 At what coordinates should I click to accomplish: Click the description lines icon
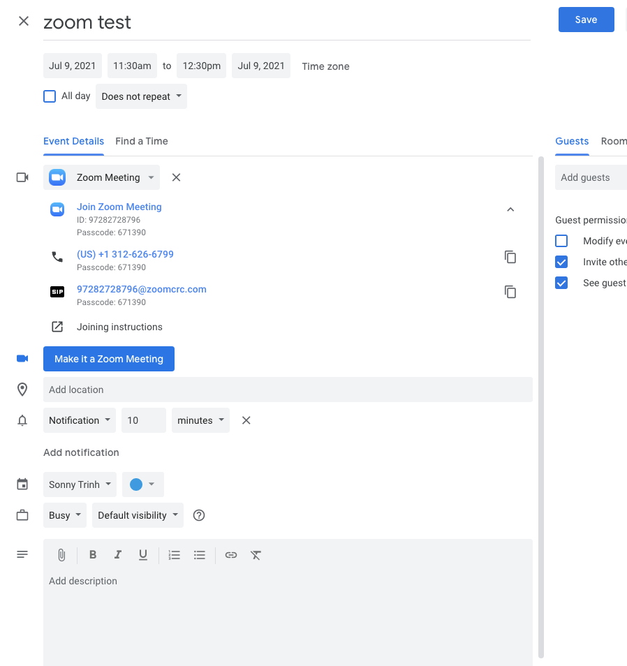tap(22, 554)
